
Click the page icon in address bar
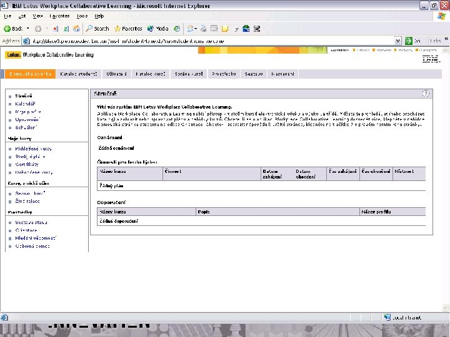[x=26, y=41]
